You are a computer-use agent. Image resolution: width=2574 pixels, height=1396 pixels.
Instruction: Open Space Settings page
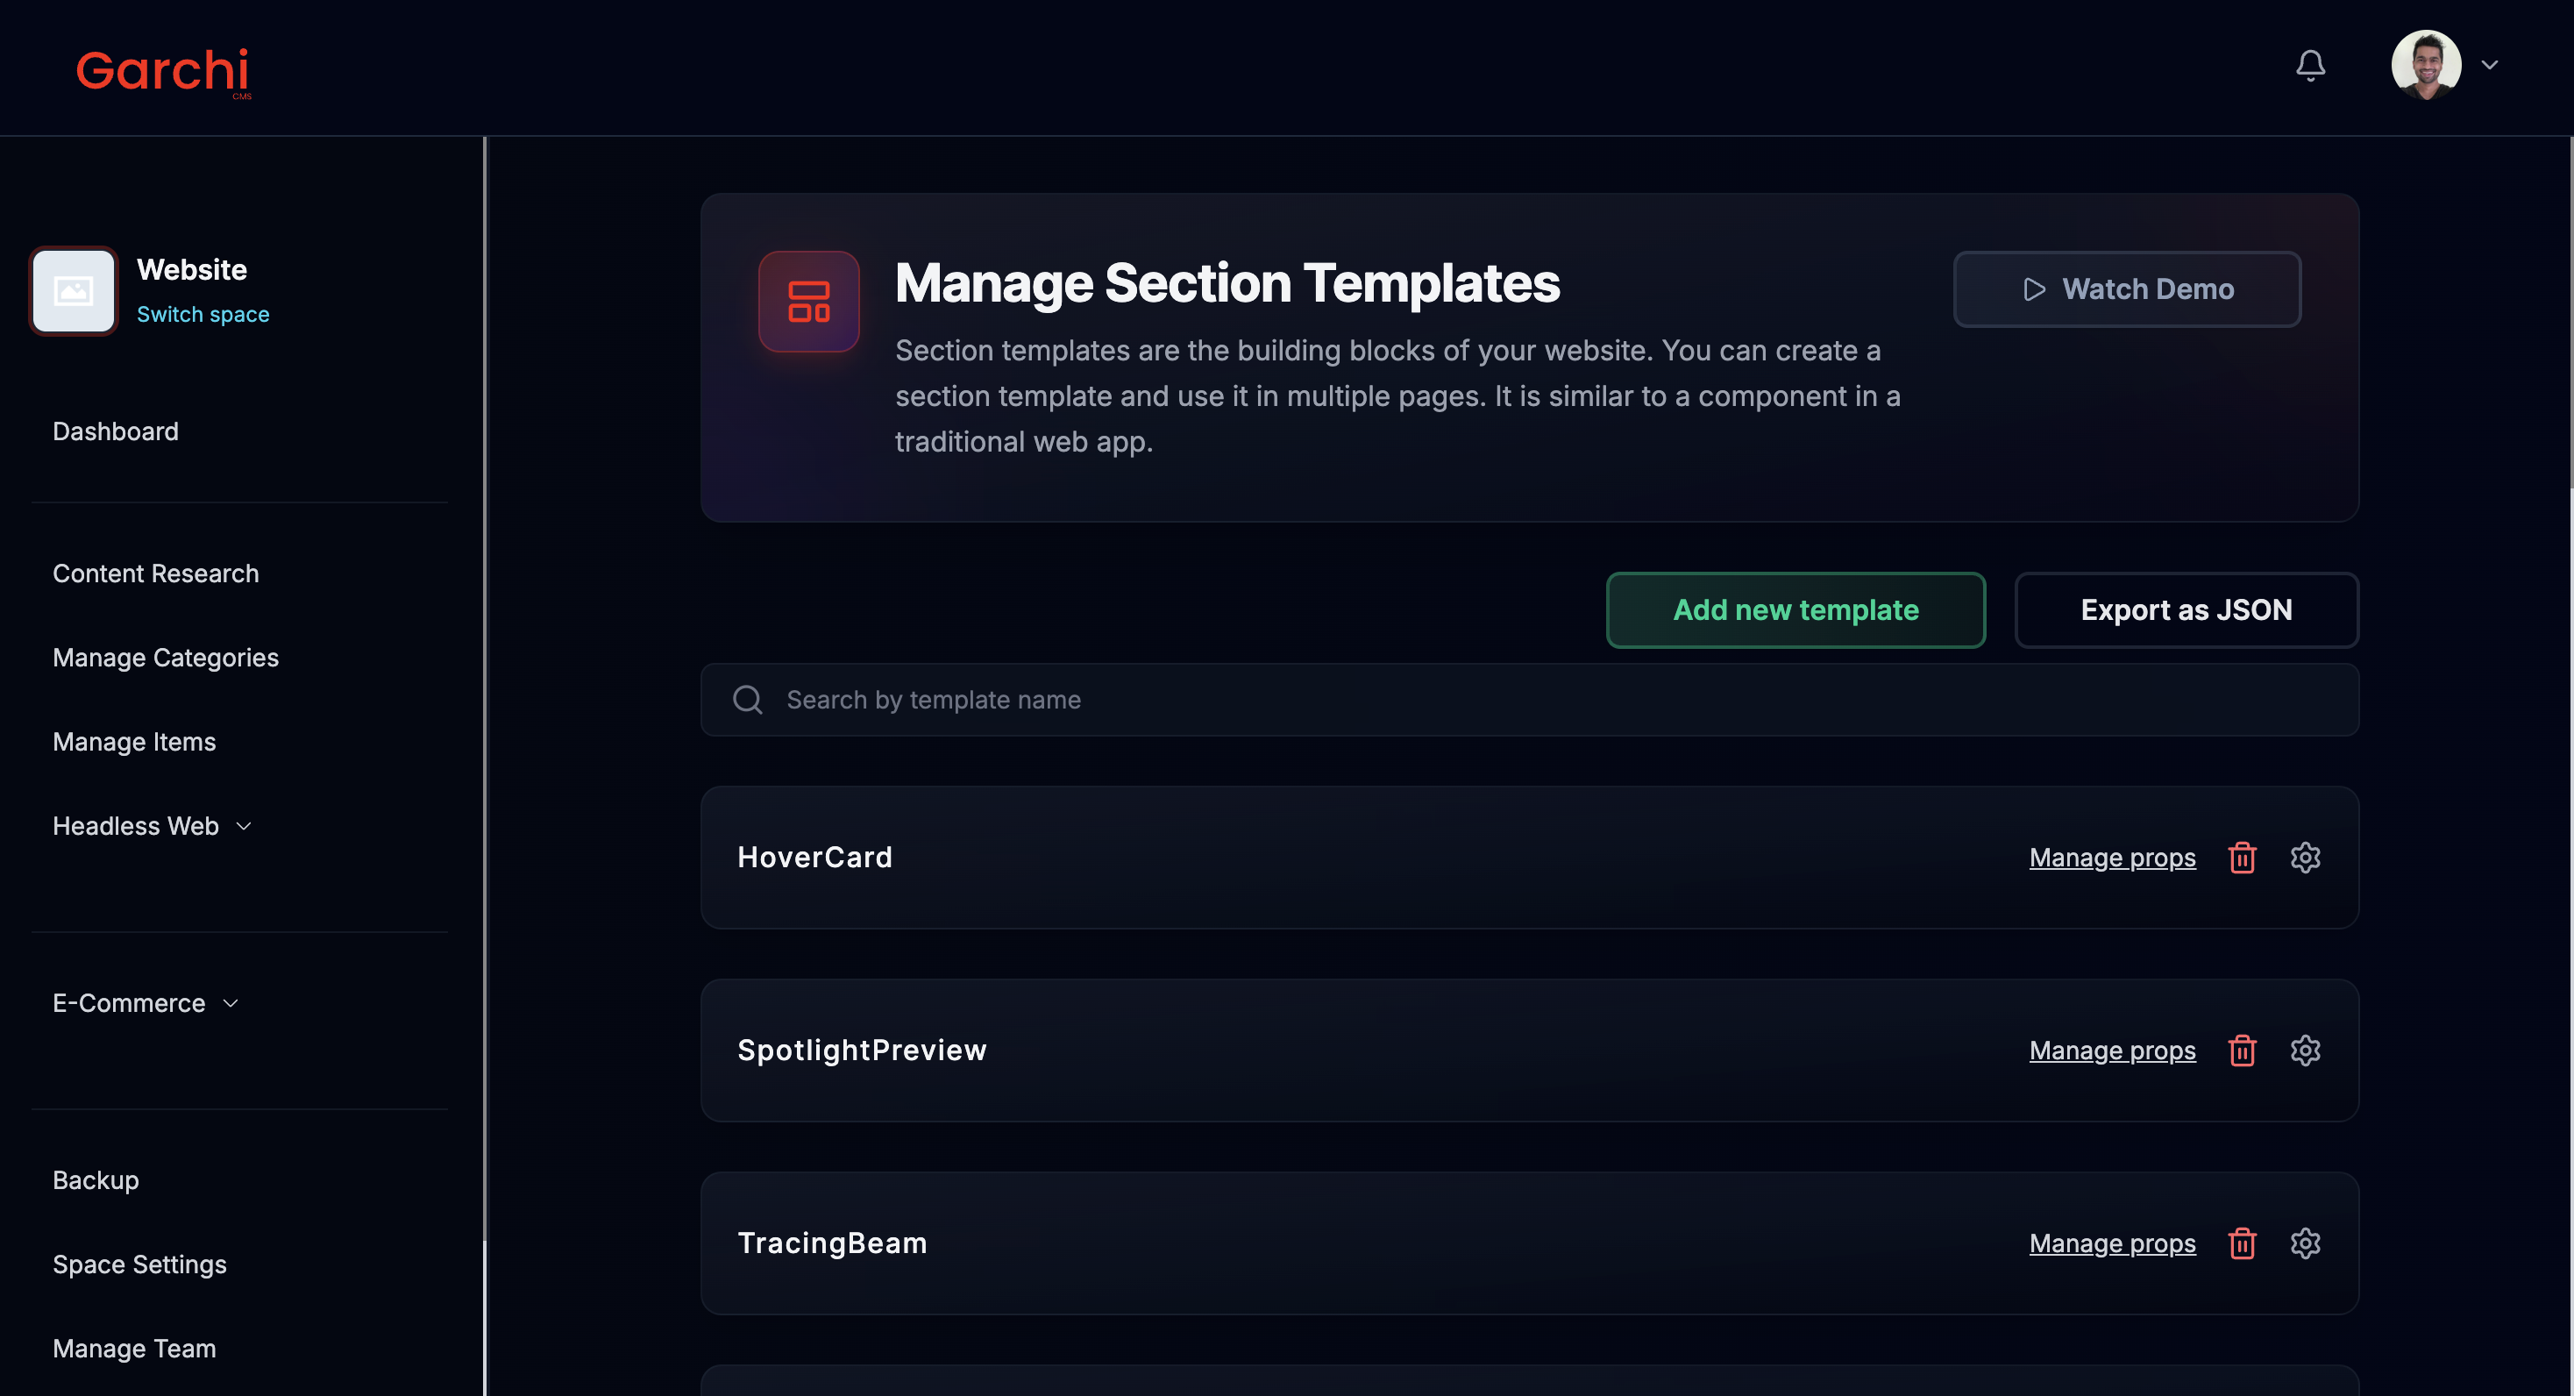pos(140,1264)
